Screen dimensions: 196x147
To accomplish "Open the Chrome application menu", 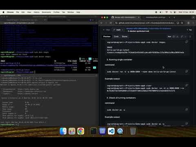I will [x=10, y=12].
